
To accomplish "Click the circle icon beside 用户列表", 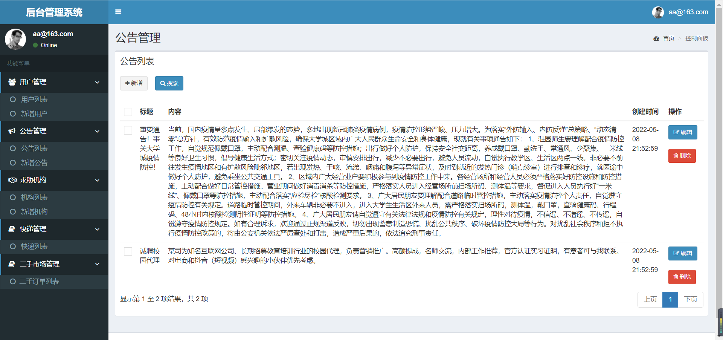I will coord(13,100).
